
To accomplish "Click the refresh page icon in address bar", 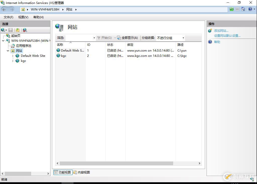I will point(232,9).
